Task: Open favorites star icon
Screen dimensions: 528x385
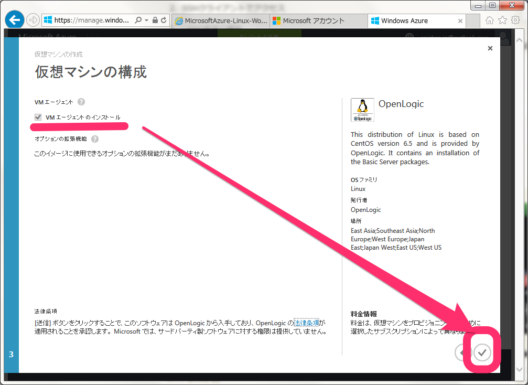Action: click(x=502, y=20)
